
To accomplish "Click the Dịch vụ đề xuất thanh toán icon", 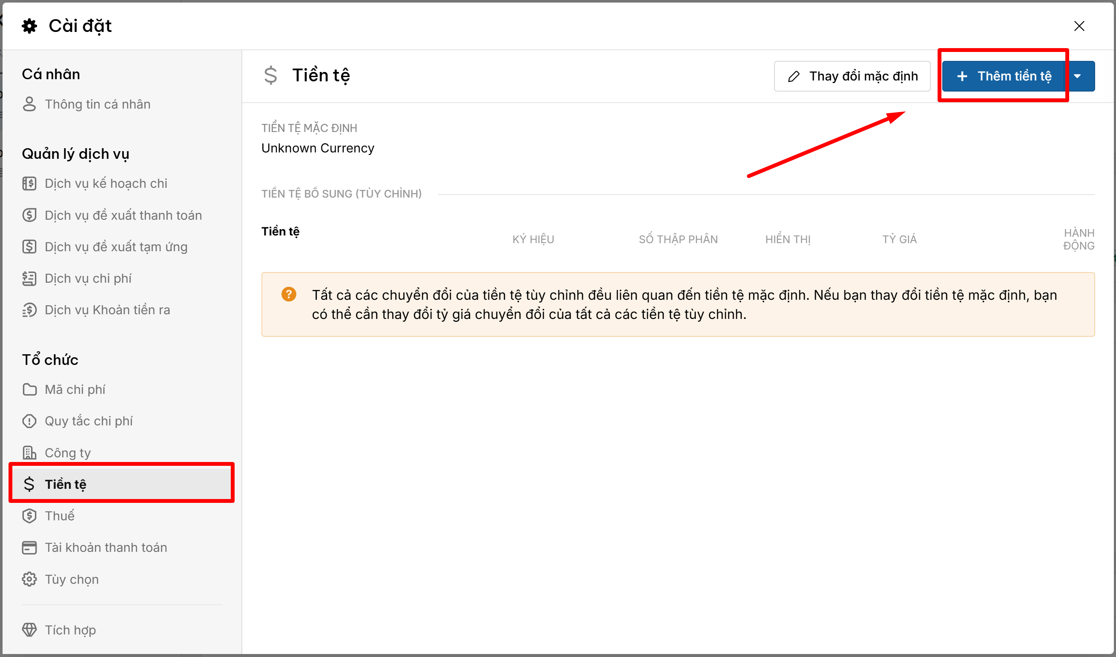I will tap(29, 215).
